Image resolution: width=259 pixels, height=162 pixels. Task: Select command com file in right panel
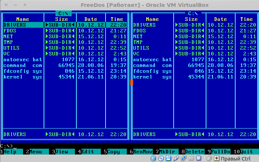195,66
